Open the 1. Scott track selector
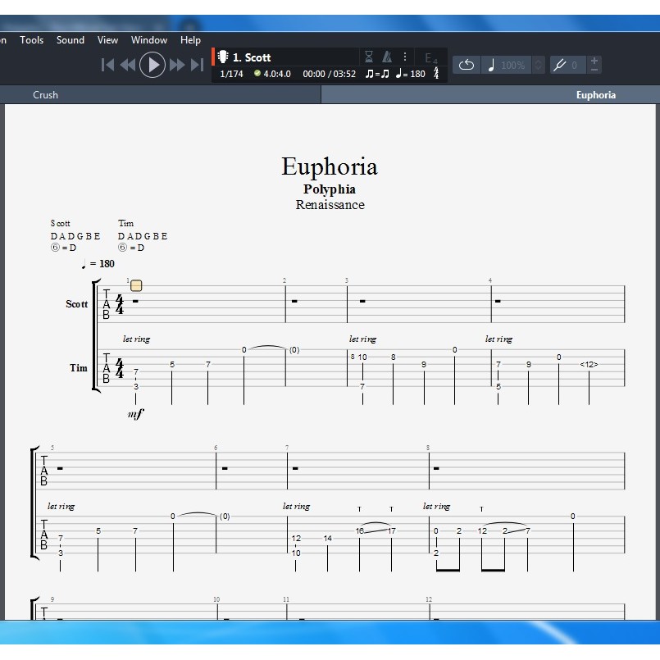 click(250, 57)
